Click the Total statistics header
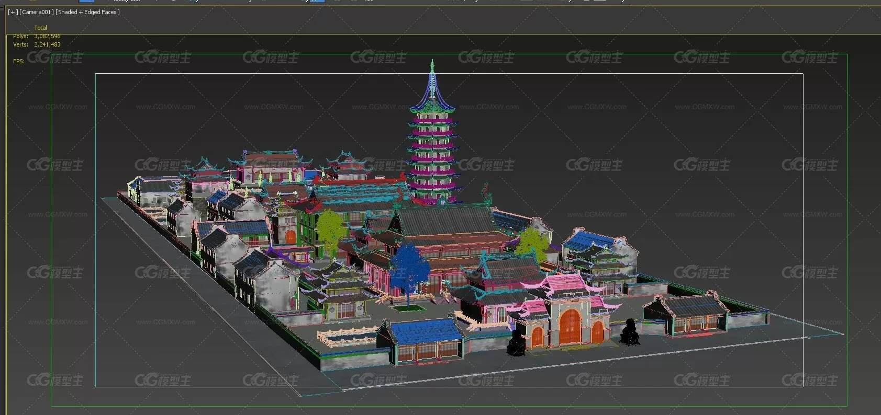The image size is (881, 415). point(40,28)
